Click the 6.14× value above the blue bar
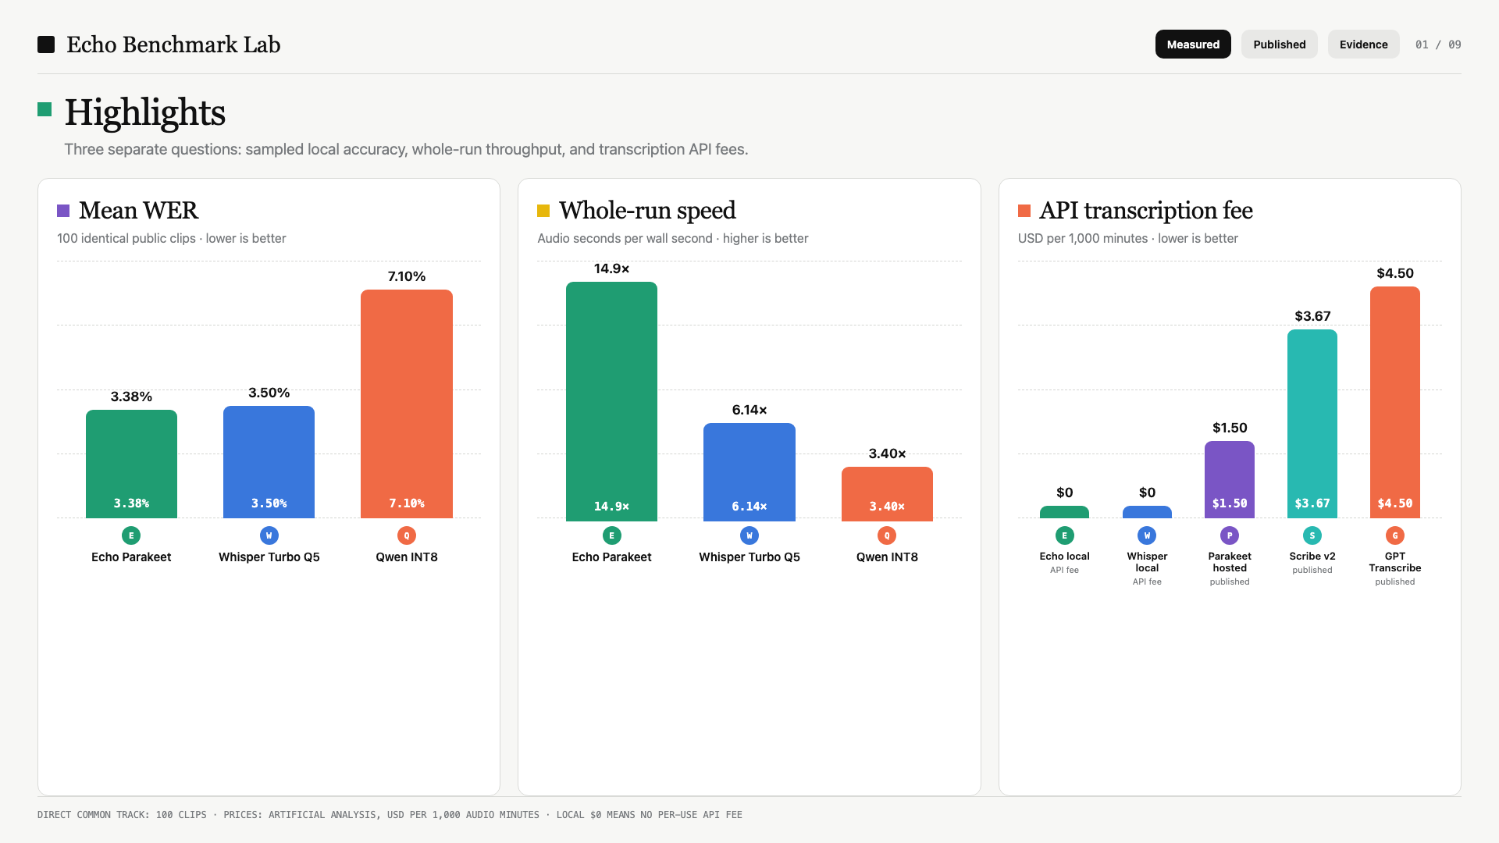1499x843 pixels. [x=749, y=410]
